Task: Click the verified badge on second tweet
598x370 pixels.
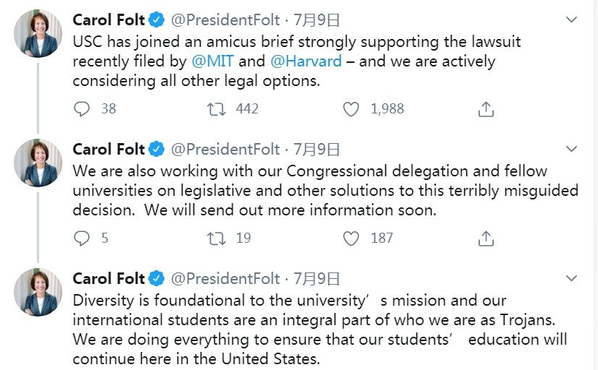Action: [157, 150]
